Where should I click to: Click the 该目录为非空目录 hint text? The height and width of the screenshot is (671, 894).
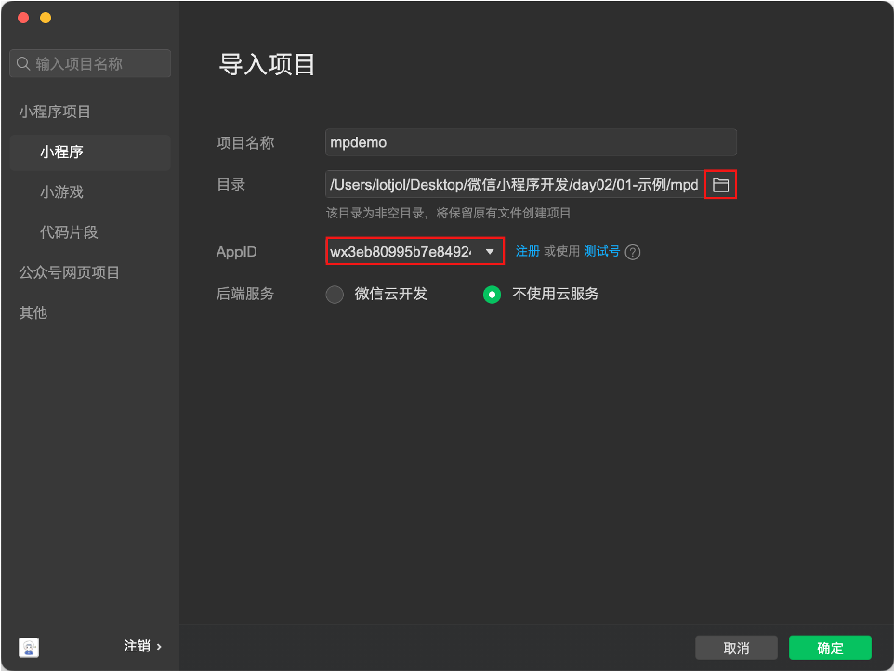click(x=448, y=213)
